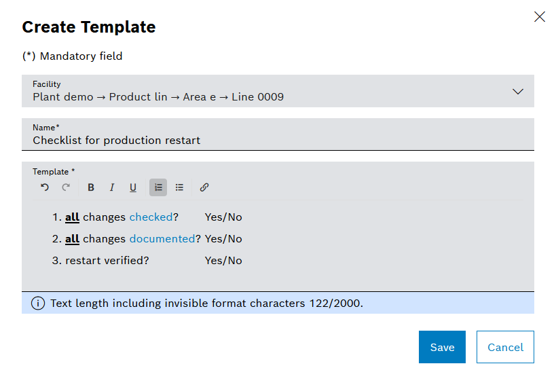Click the 'restart verified?' list item
Viewport: 556px width, 385px height.
point(107,261)
